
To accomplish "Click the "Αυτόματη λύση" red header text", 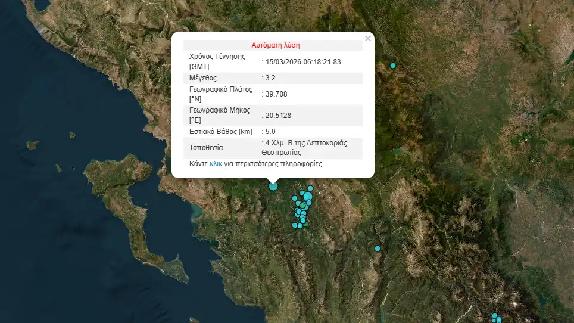I will 276,45.
